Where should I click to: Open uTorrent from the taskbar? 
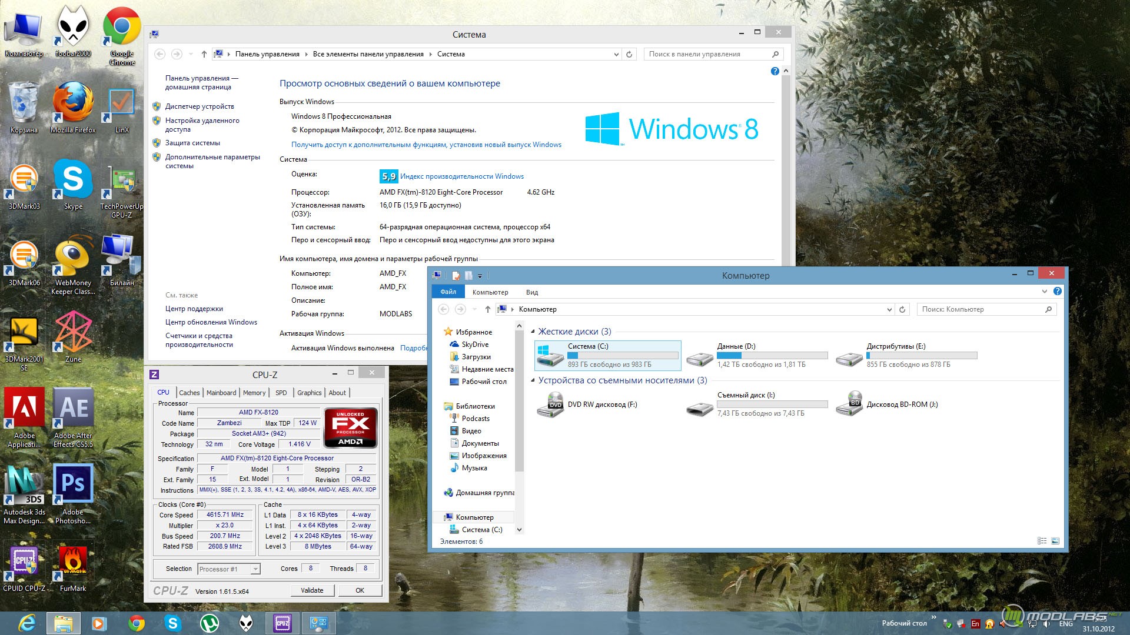[x=210, y=623]
